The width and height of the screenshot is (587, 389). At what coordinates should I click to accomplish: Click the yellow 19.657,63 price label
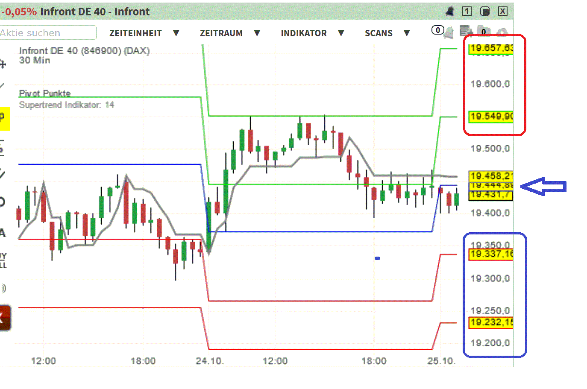(x=491, y=48)
